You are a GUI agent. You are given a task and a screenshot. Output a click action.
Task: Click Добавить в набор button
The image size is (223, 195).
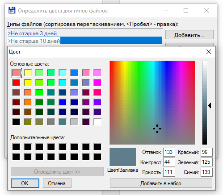click(x=161, y=183)
